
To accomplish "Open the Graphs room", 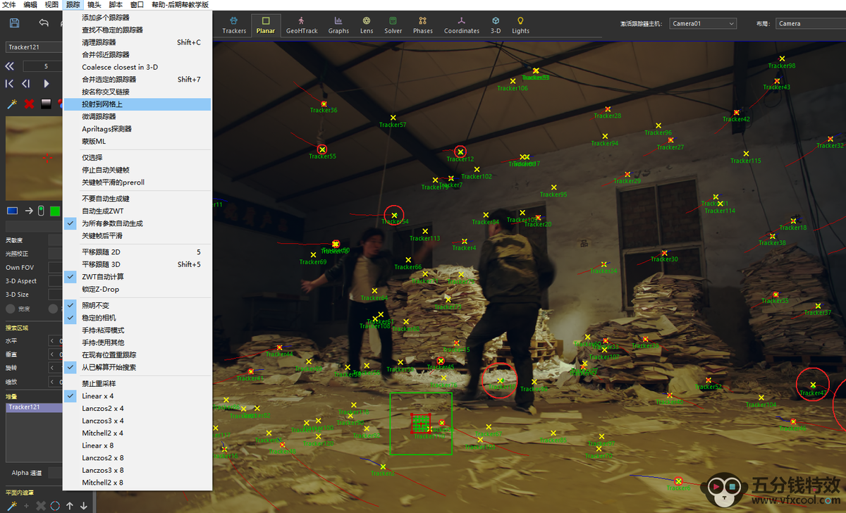I will click(338, 25).
